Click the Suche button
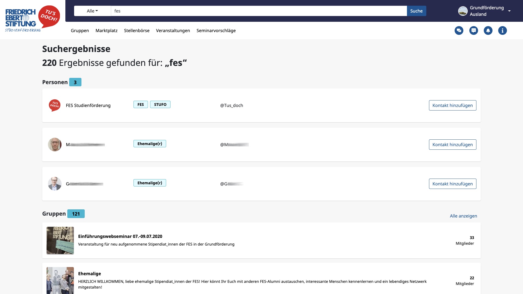 (416, 11)
